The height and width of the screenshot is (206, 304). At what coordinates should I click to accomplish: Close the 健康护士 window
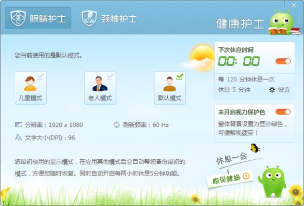click(x=294, y=5)
